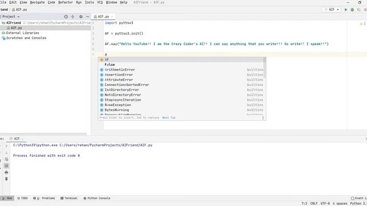Run the AIF configuration with the play button

(x=346, y=10)
